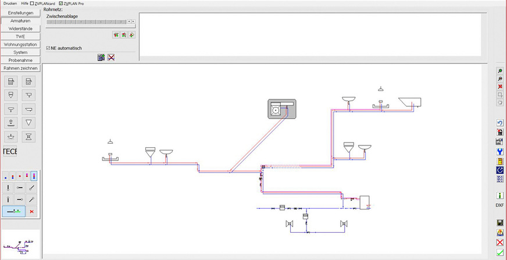Select the triangle fixture symbol
The image size is (507, 260).
(x=30, y=123)
